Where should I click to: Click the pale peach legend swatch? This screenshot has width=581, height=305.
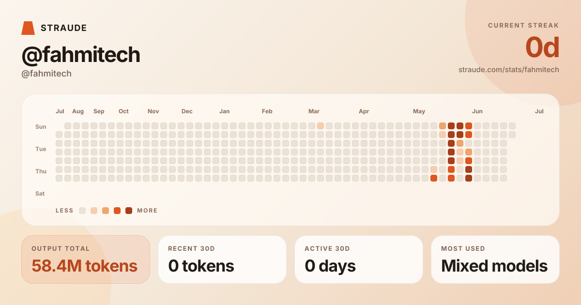click(94, 211)
